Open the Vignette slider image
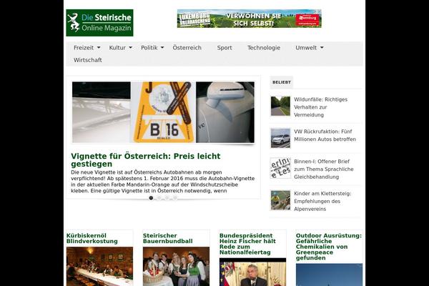The height and width of the screenshot is (286, 429). tap(163, 112)
